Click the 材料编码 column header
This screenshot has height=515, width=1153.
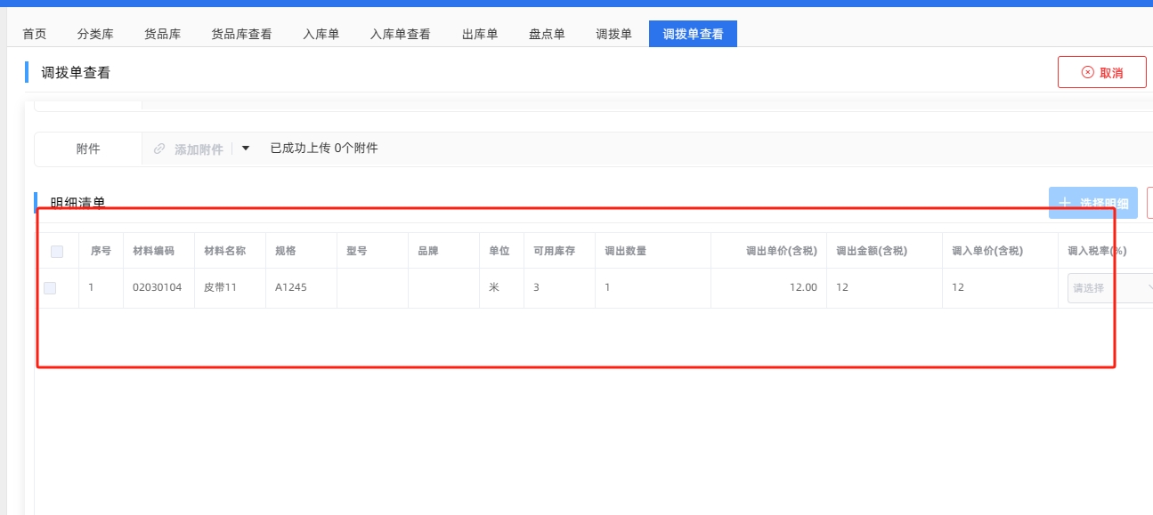click(153, 251)
